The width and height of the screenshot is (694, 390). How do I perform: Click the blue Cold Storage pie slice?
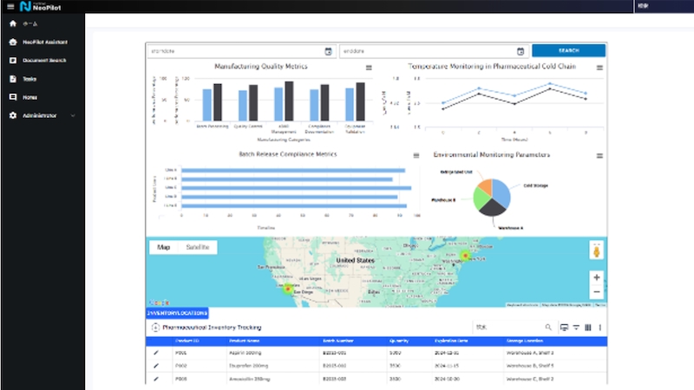(x=501, y=191)
